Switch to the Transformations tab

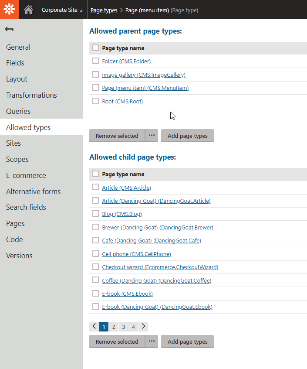[x=31, y=95]
